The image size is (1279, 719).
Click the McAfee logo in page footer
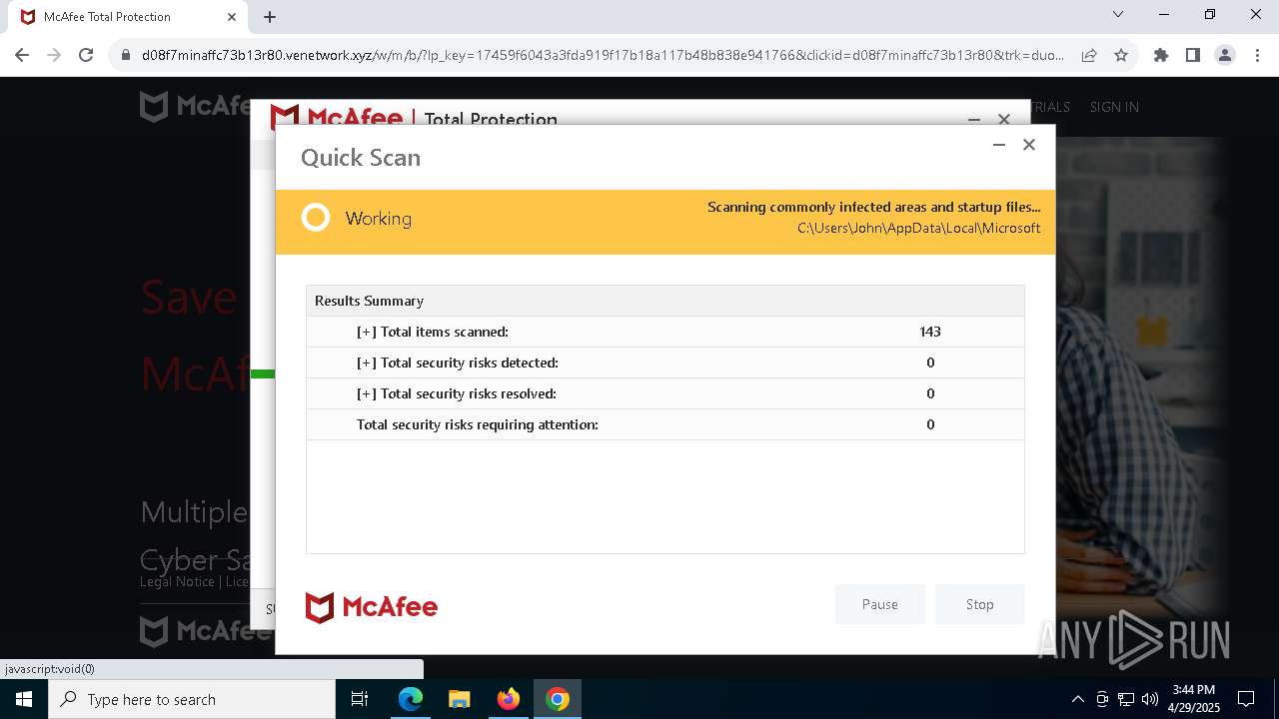click(205, 631)
